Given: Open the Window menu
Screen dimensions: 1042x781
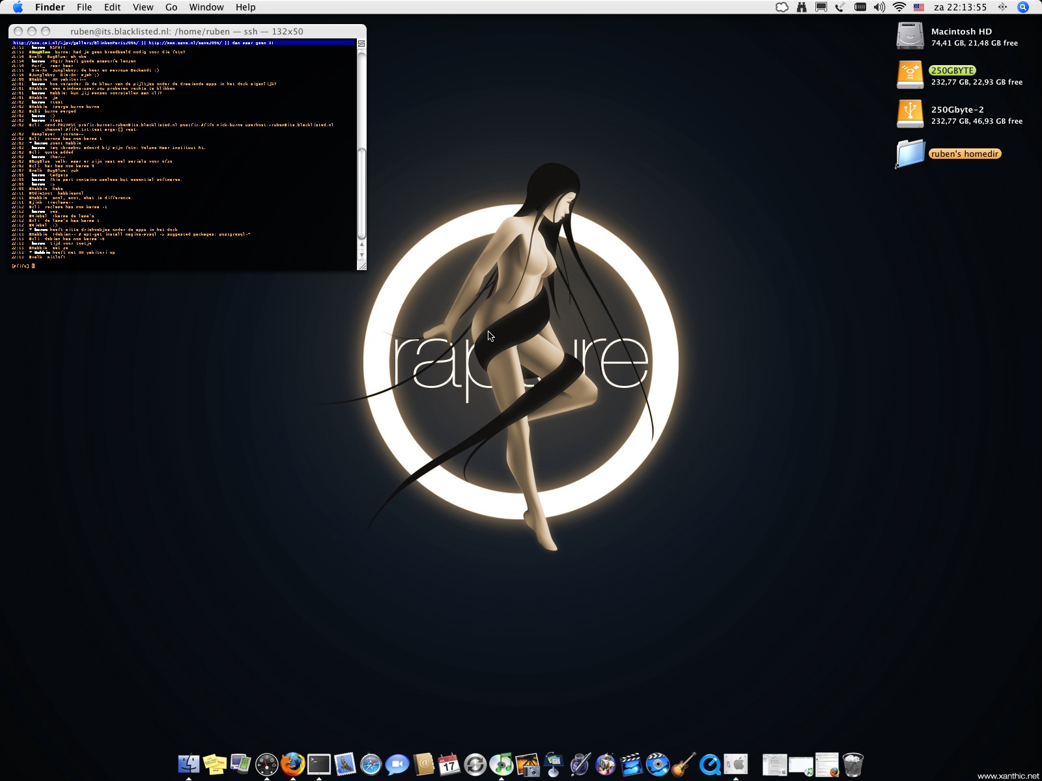Looking at the screenshot, I should [206, 7].
